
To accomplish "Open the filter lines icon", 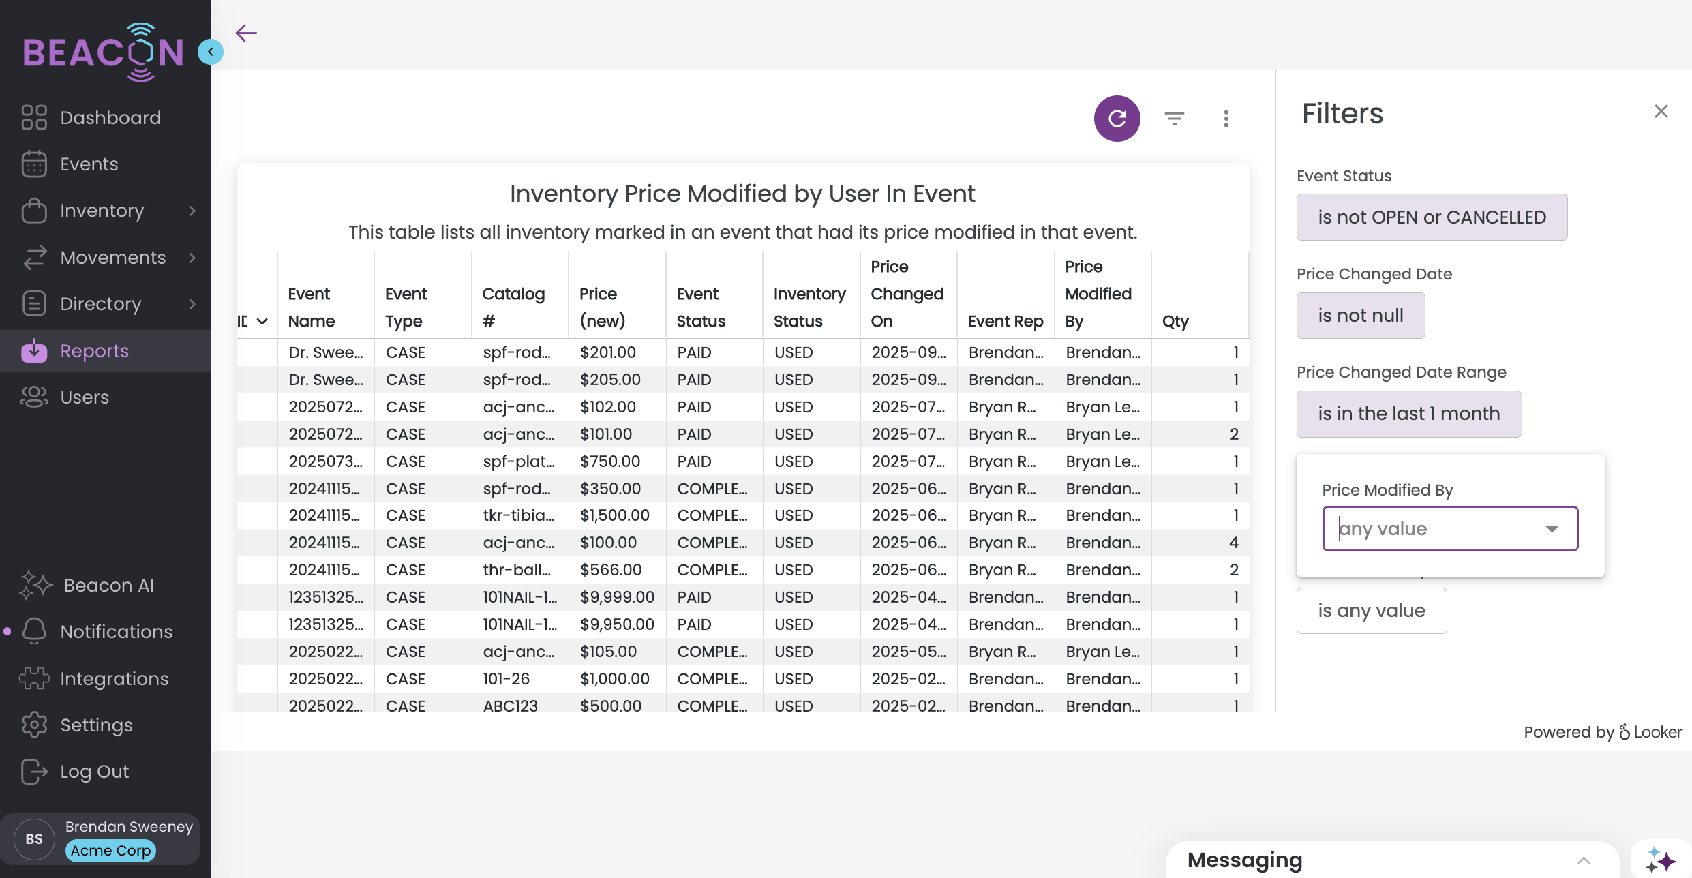I will click(1174, 119).
